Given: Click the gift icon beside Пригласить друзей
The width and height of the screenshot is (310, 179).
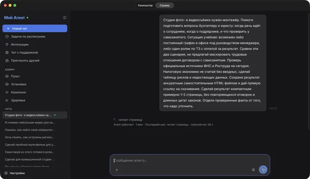Looking at the screenshot, I should pos(7,61).
